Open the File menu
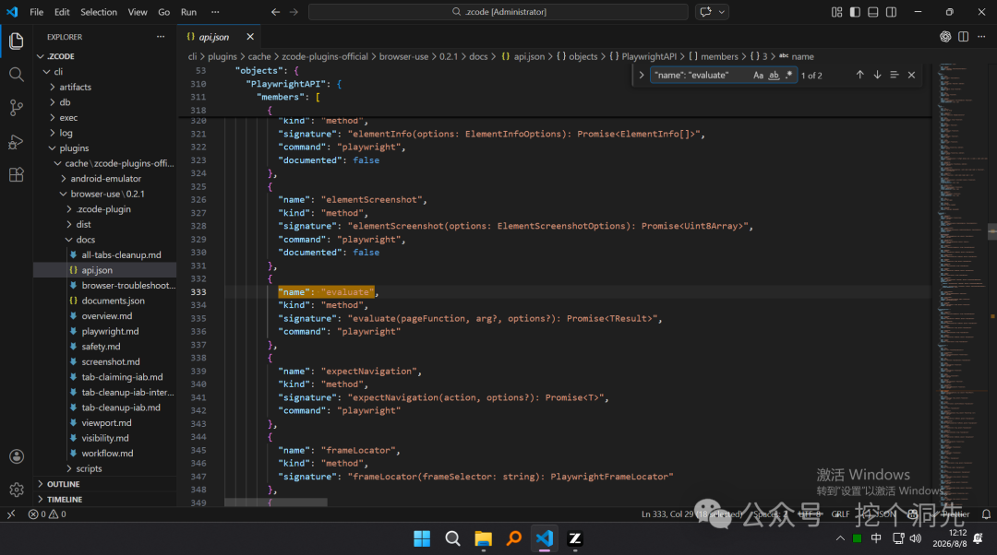 [x=37, y=12]
